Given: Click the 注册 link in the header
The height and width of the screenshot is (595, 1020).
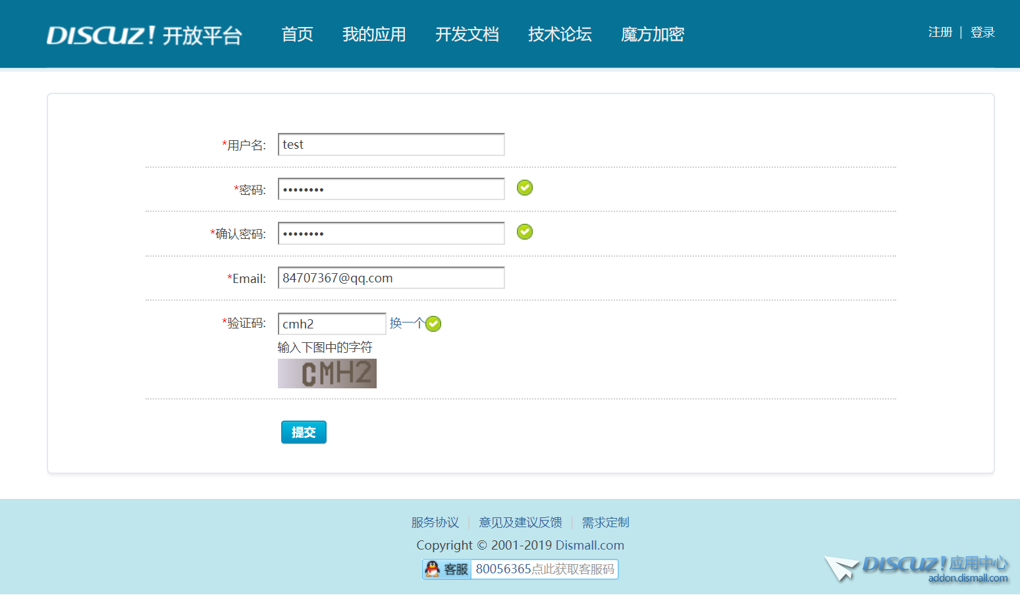Looking at the screenshot, I should click(940, 32).
